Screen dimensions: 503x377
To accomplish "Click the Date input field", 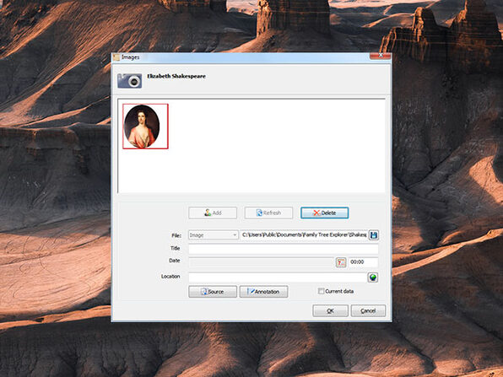I will pyautogui.click(x=261, y=262).
